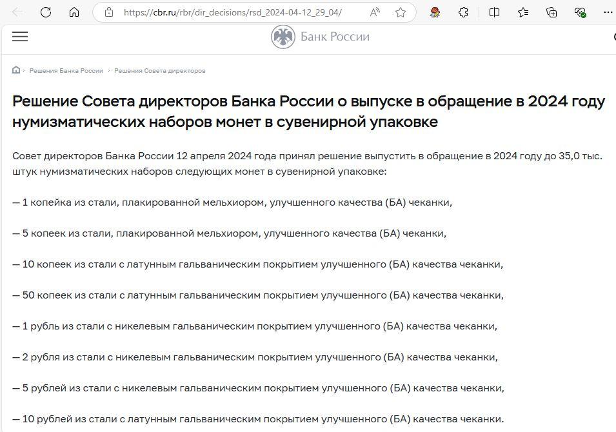View site info lock icon

coord(109,12)
